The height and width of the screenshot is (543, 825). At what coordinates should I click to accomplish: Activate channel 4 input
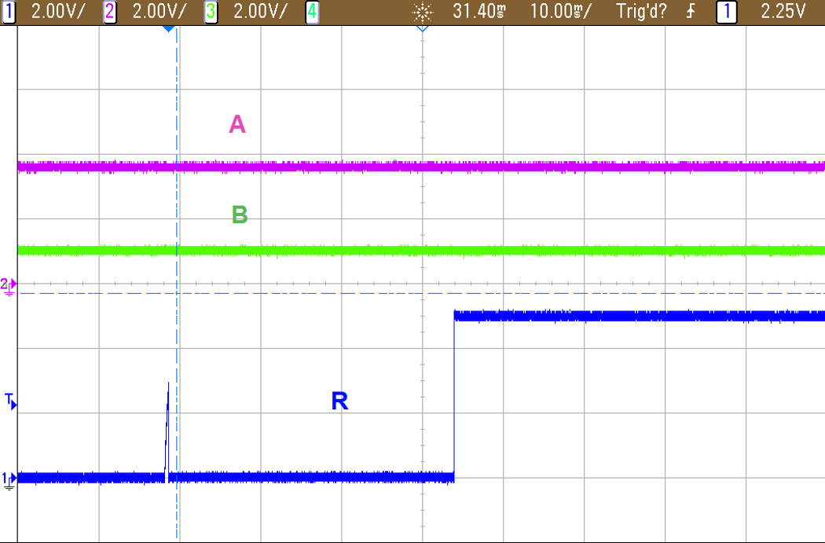311,12
